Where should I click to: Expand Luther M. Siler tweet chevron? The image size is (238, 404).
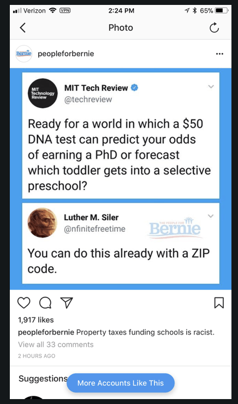click(x=211, y=216)
